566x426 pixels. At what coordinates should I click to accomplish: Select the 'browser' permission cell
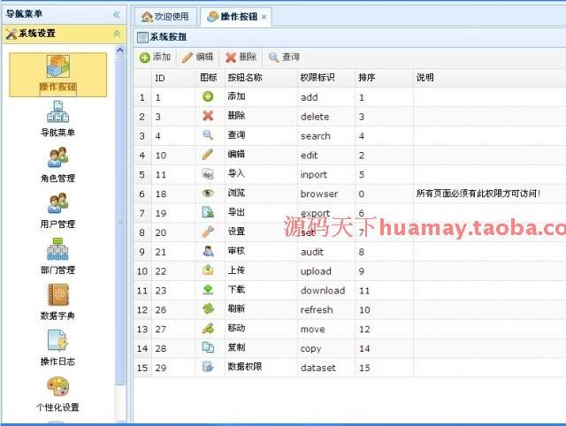(326, 194)
